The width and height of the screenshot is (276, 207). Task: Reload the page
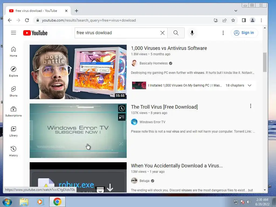(27, 20)
